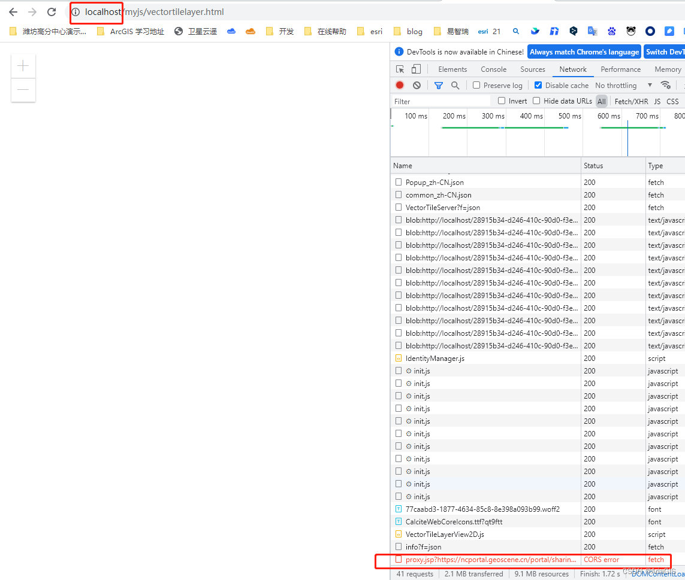Stop recording network log via red circle
685x580 pixels.
[x=400, y=85]
